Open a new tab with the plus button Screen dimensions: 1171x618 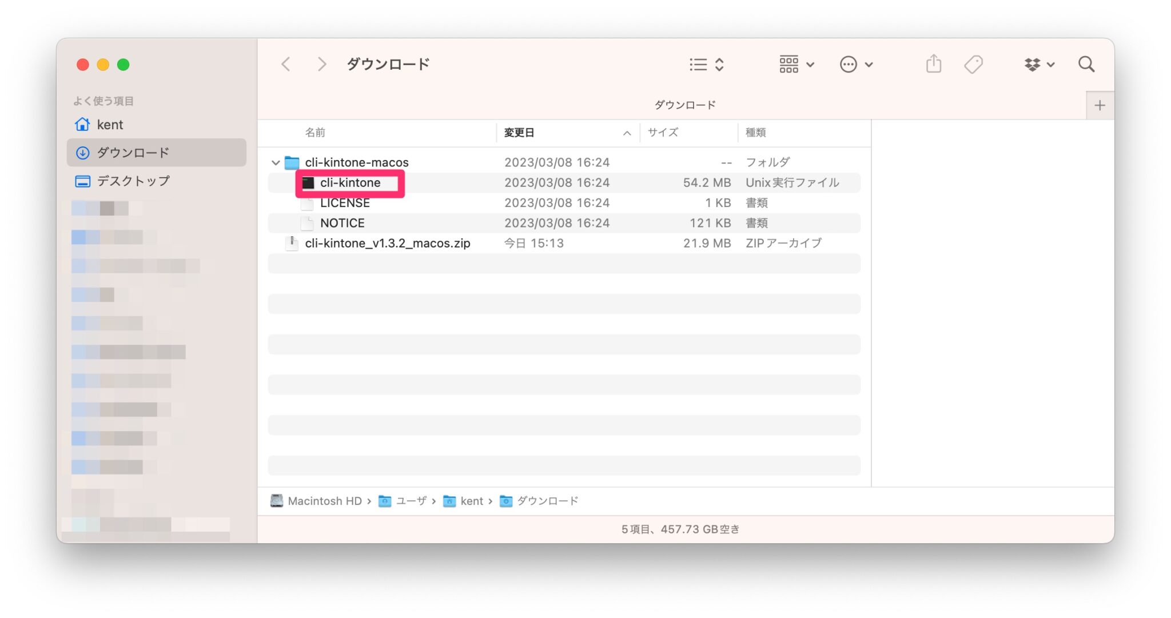1100,105
